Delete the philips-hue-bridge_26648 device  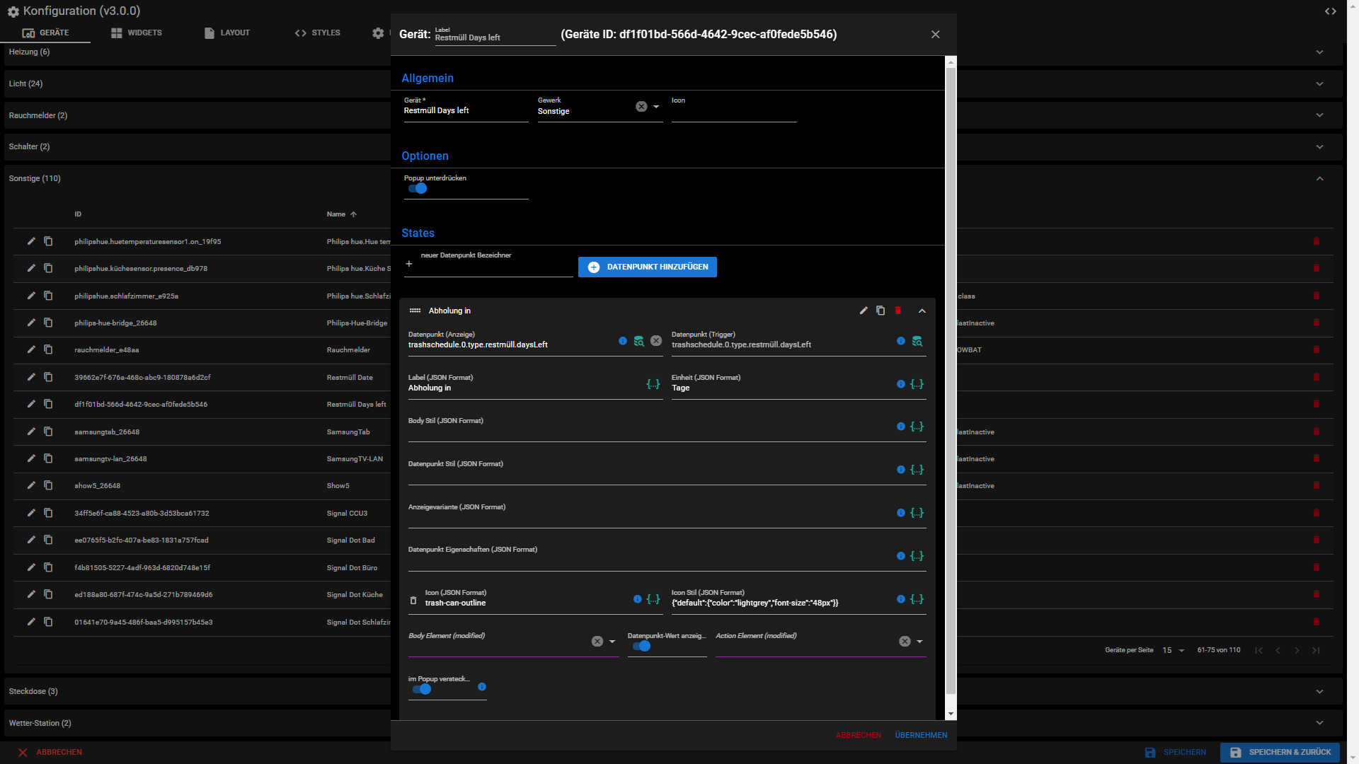1317,323
